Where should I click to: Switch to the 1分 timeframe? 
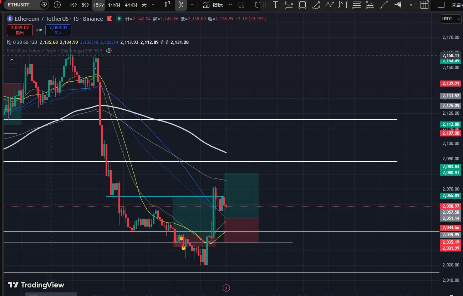pos(73,5)
